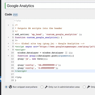
Task: Select the radio button beside the pin icon
Action: coord(84,87)
